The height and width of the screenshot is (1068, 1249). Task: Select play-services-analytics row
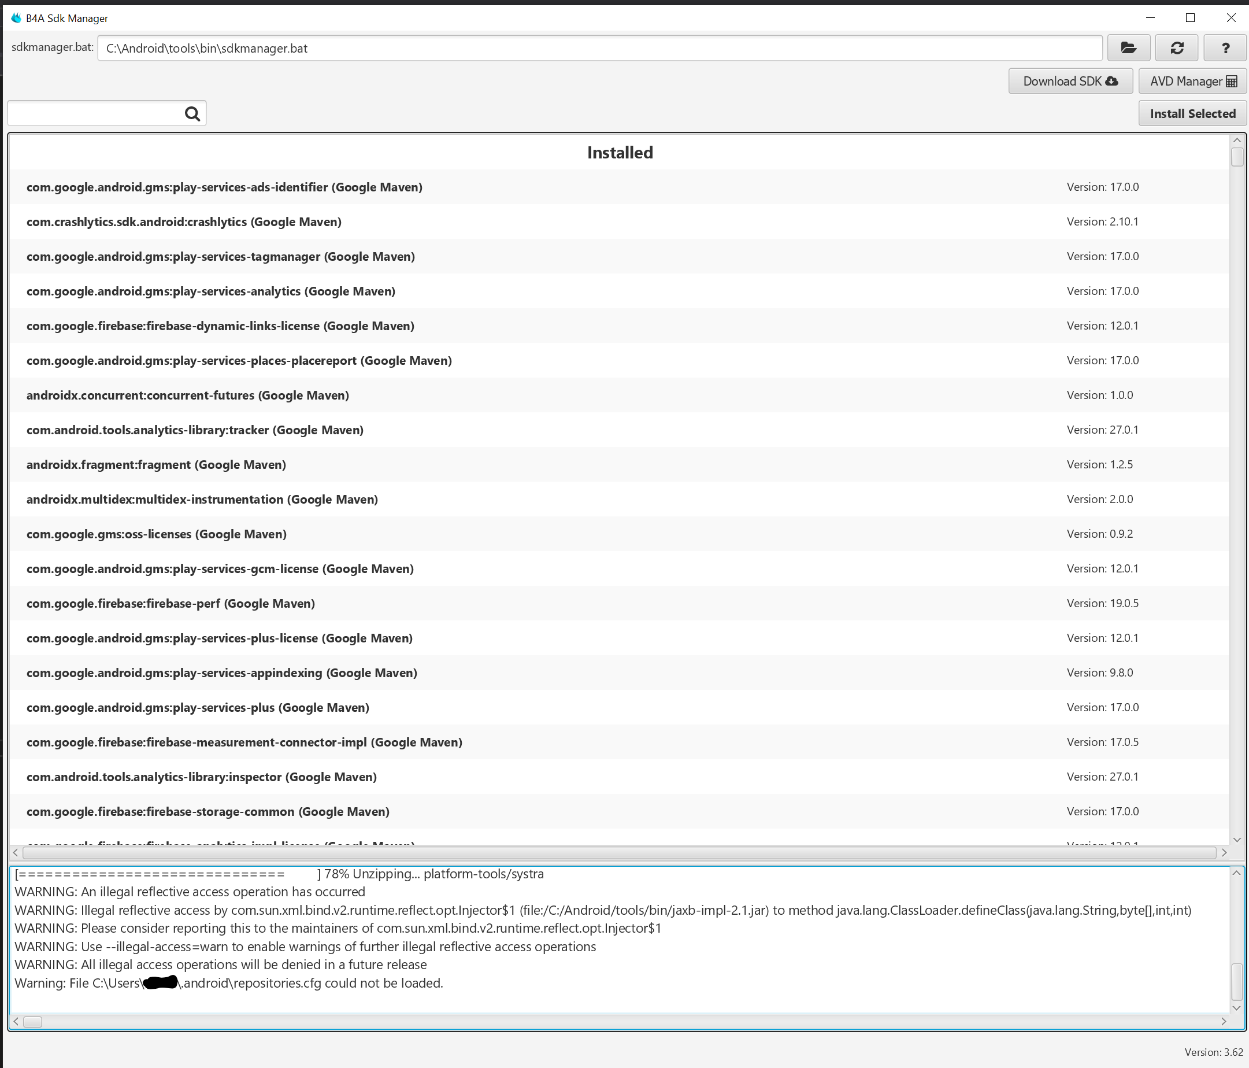(x=619, y=291)
